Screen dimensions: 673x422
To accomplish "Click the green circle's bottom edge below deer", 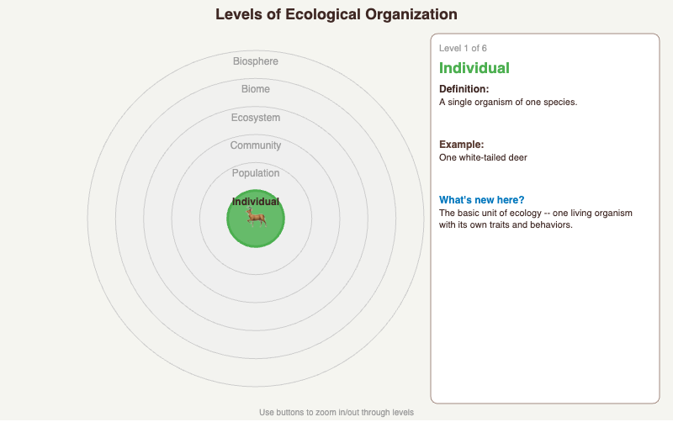I will tap(256, 245).
